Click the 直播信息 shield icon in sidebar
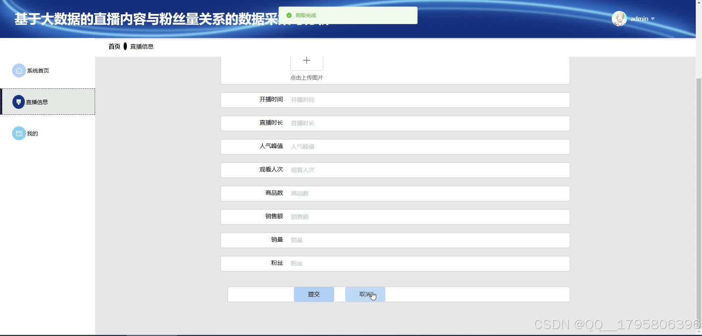 point(19,102)
